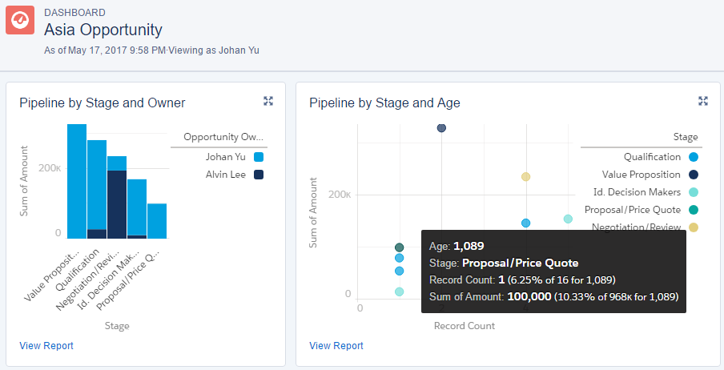Select the Proposal/Price Quote bar in bar chart
724x370 pixels.
(157, 221)
